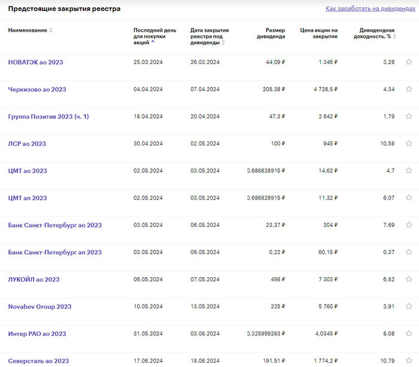The image size is (419, 367).
Task: Mark ЛСР ао 2023 with star
Action: (409, 144)
